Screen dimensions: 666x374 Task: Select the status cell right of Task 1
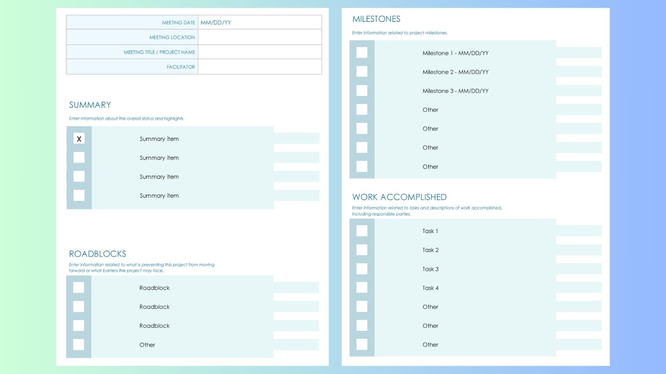(x=579, y=231)
